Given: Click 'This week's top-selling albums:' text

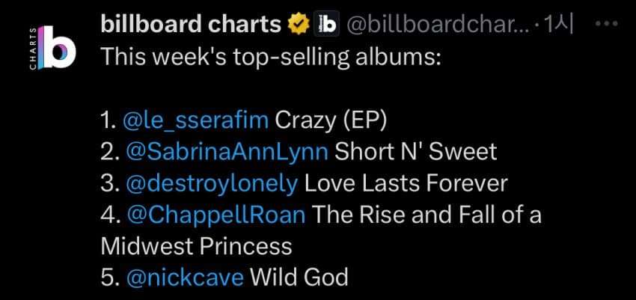Looking at the screenshot, I should point(271,56).
